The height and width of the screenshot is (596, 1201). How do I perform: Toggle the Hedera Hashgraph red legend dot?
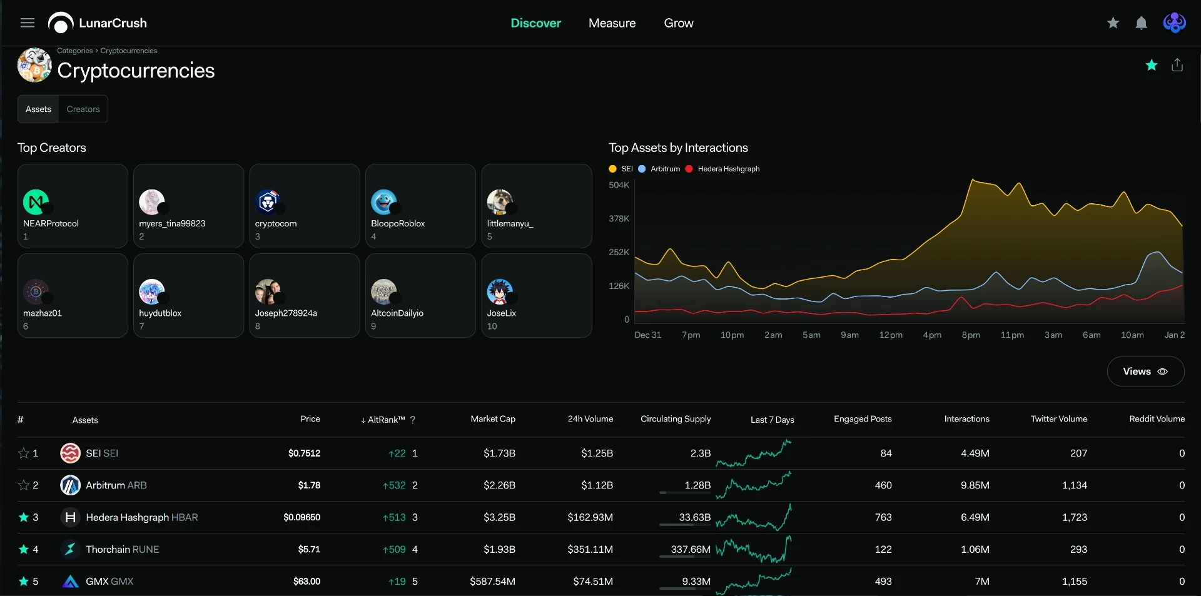pos(689,169)
